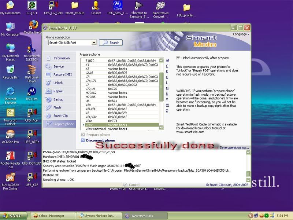Click the SmartMoto 3.03 taskbar button

[145, 216]
